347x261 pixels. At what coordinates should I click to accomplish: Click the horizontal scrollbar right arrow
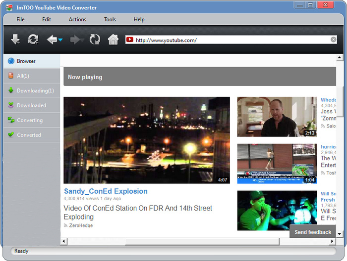click(x=332, y=241)
